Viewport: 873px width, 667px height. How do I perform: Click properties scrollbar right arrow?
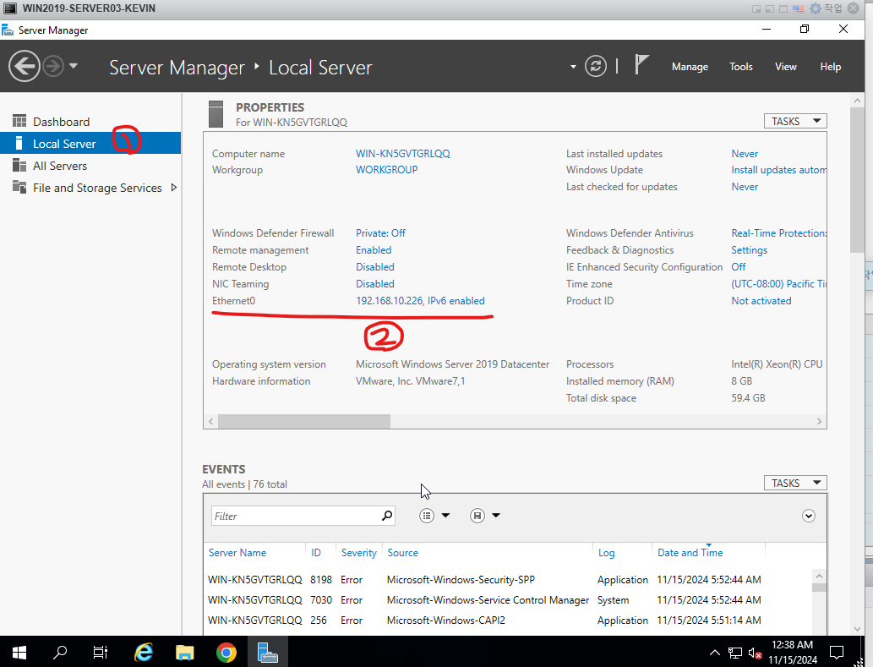pos(819,422)
